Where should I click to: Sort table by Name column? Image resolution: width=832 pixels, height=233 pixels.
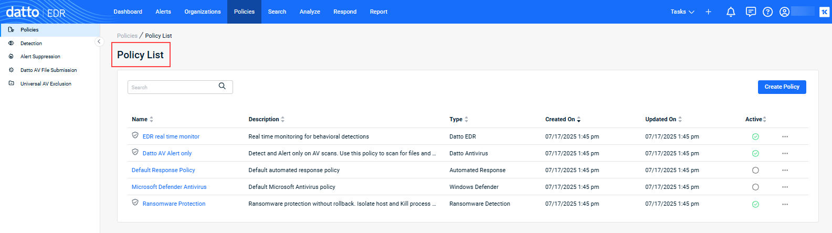[142, 119]
